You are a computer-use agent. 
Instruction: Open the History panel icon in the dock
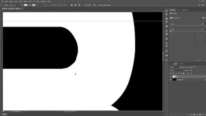coord(167,11)
